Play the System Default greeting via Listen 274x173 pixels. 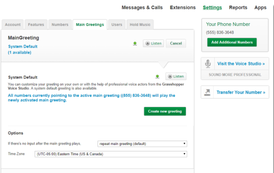tap(176, 76)
